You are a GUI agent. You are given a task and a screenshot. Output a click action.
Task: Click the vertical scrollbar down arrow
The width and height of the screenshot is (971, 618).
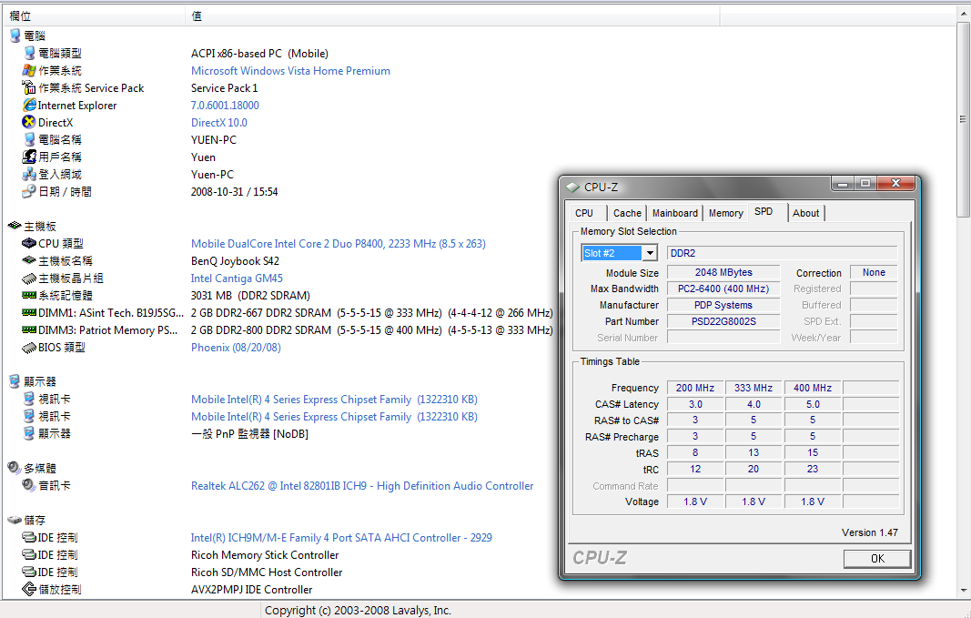click(963, 591)
